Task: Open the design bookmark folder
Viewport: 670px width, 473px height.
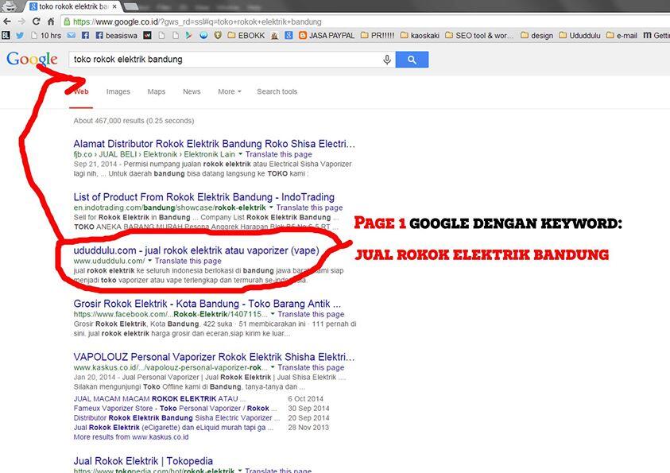Action: click(536, 36)
